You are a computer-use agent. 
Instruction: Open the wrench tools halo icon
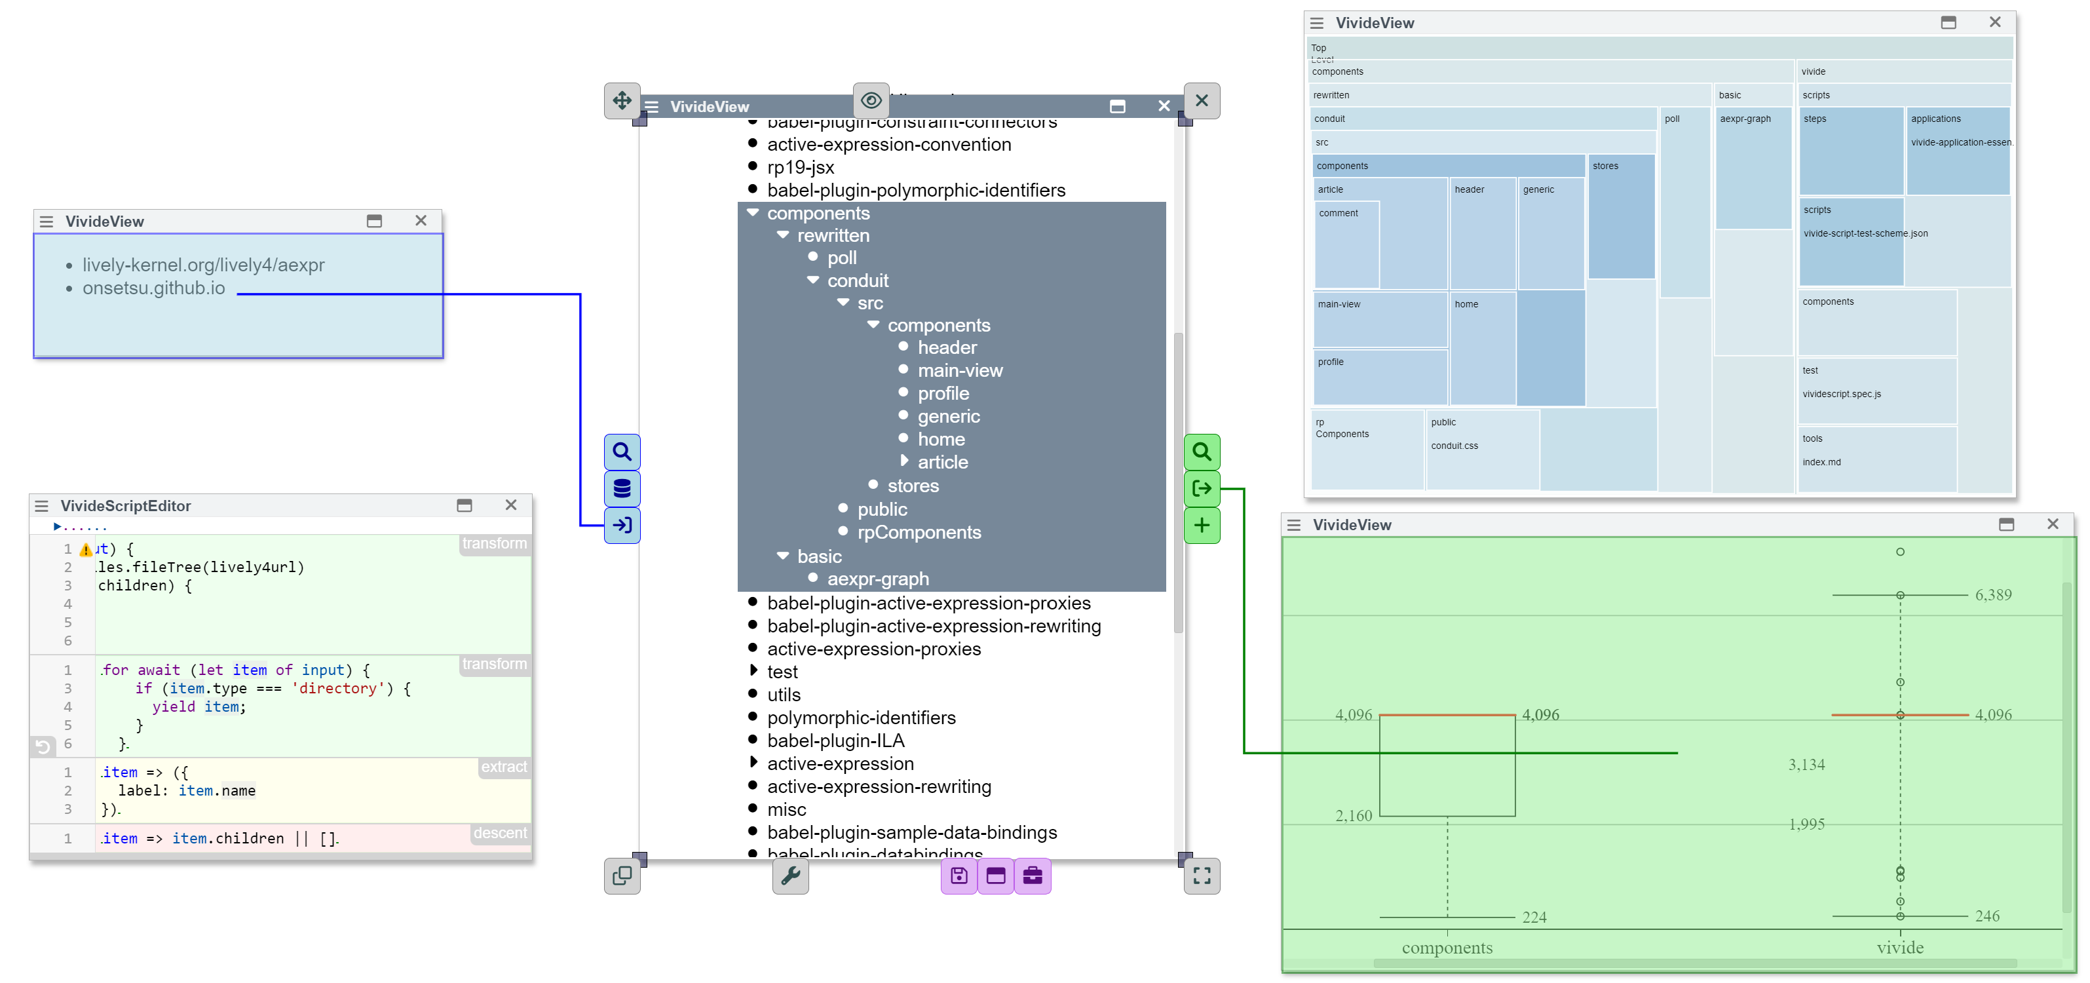[790, 876]
